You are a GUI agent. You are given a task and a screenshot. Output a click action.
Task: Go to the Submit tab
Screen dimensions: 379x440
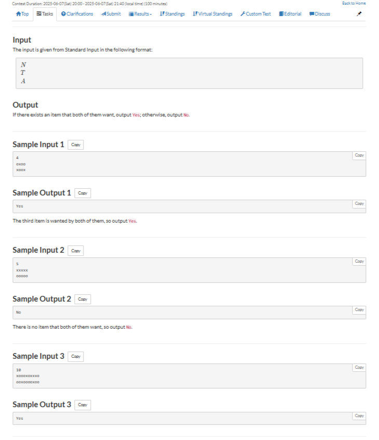coord(111,14)
